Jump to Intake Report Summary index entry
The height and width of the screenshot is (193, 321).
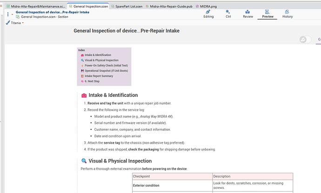[99, 76]
